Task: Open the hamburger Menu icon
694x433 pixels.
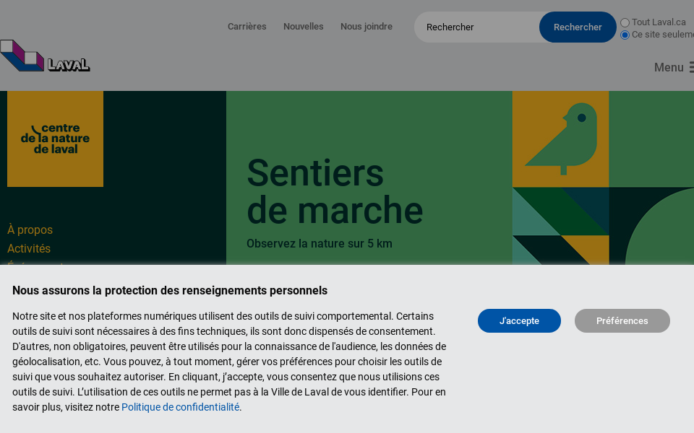Action: tap(691, 67)
